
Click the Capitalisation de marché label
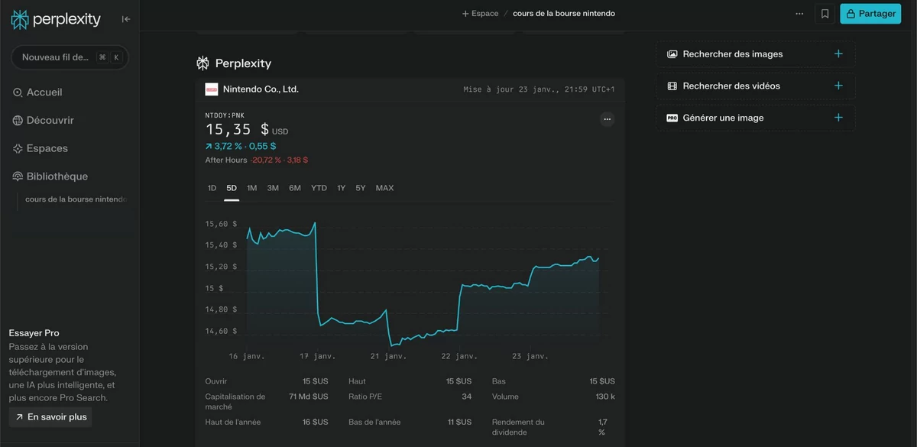[x=235, y=402]
